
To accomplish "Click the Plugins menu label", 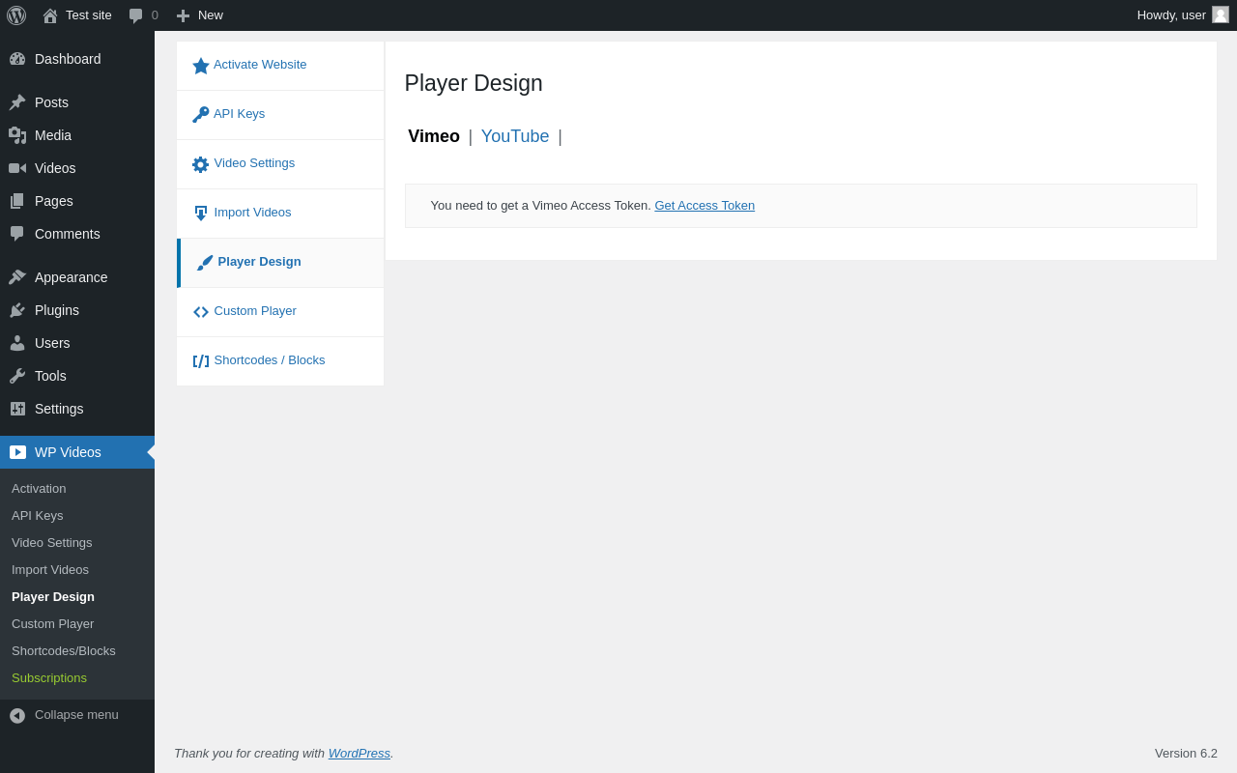I will (57, 310).
